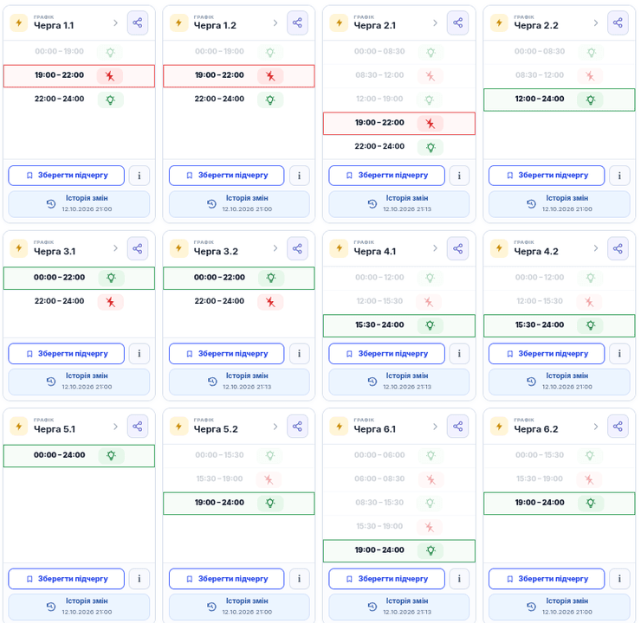Open info for Черга 4.2

point(619,354)
